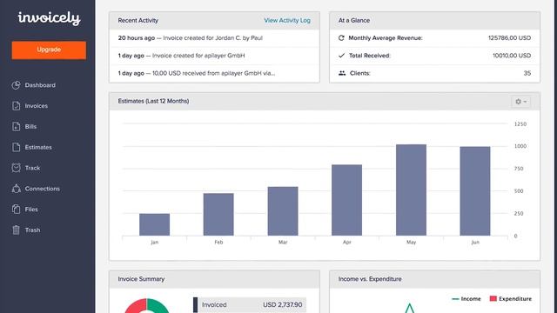This screenshot has width=557, height=313.
Task: Click the May bar in Estimates chart
Action: 411,190
